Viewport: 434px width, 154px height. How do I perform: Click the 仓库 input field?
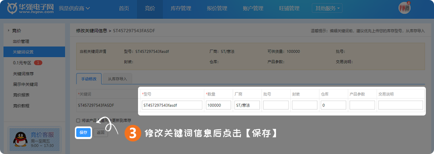(333, 105)
